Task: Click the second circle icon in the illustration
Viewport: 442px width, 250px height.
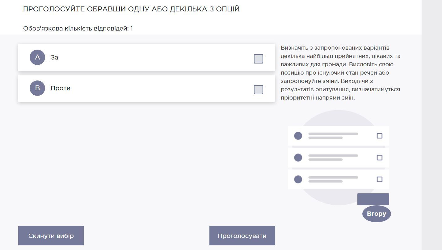Action: pyautogui.click(x=298, y=158)
